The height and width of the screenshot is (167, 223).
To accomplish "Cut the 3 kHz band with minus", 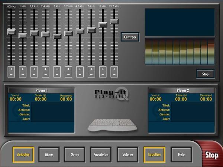I will (57, 75).
